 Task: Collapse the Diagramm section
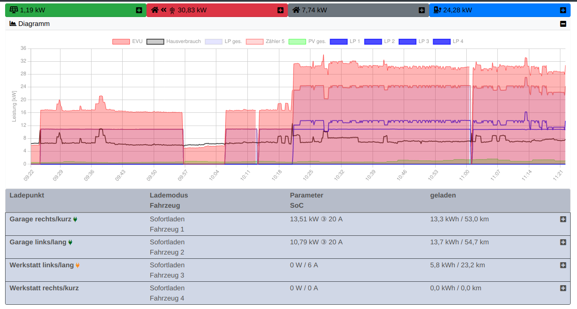563,24
